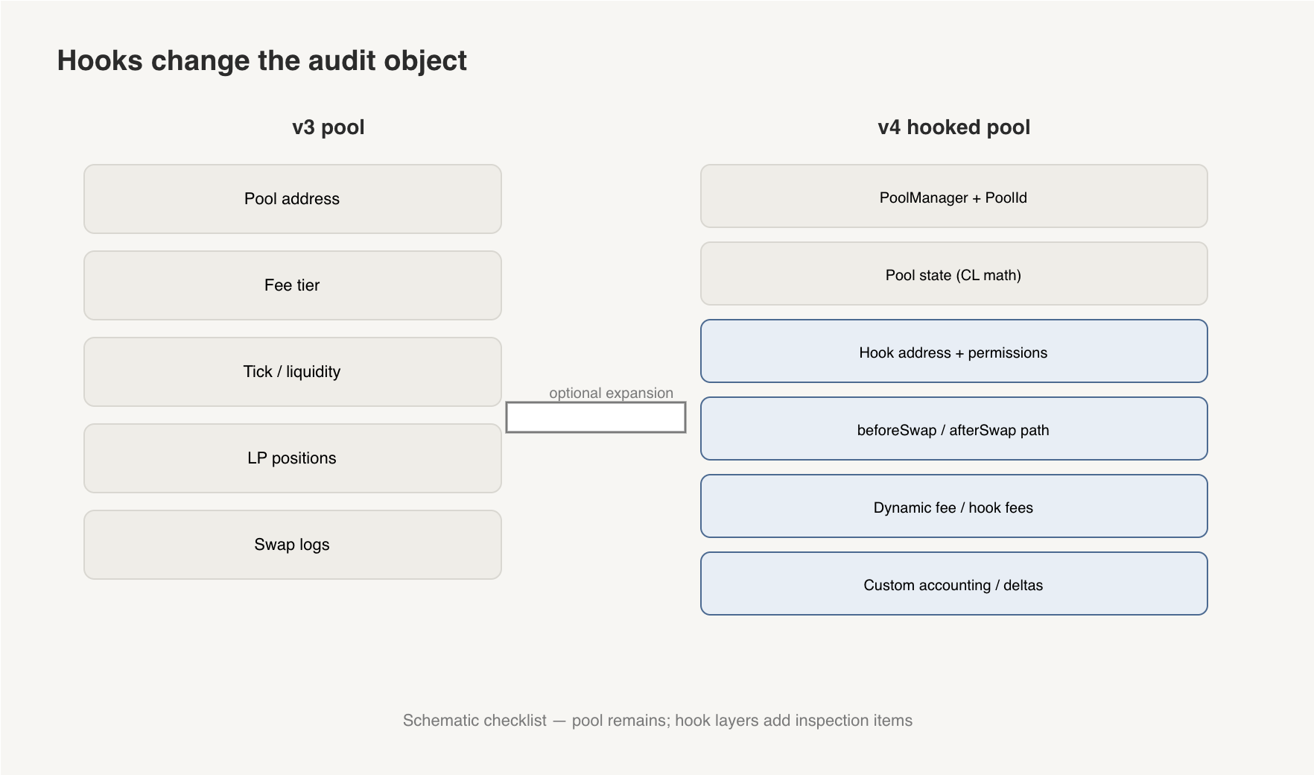Click the 'Fee tier' box
Viewport: 1314px width, 775px height.
point(293,285)
